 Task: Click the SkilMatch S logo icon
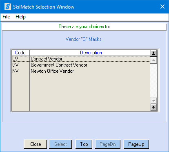[x=8, y=7]
